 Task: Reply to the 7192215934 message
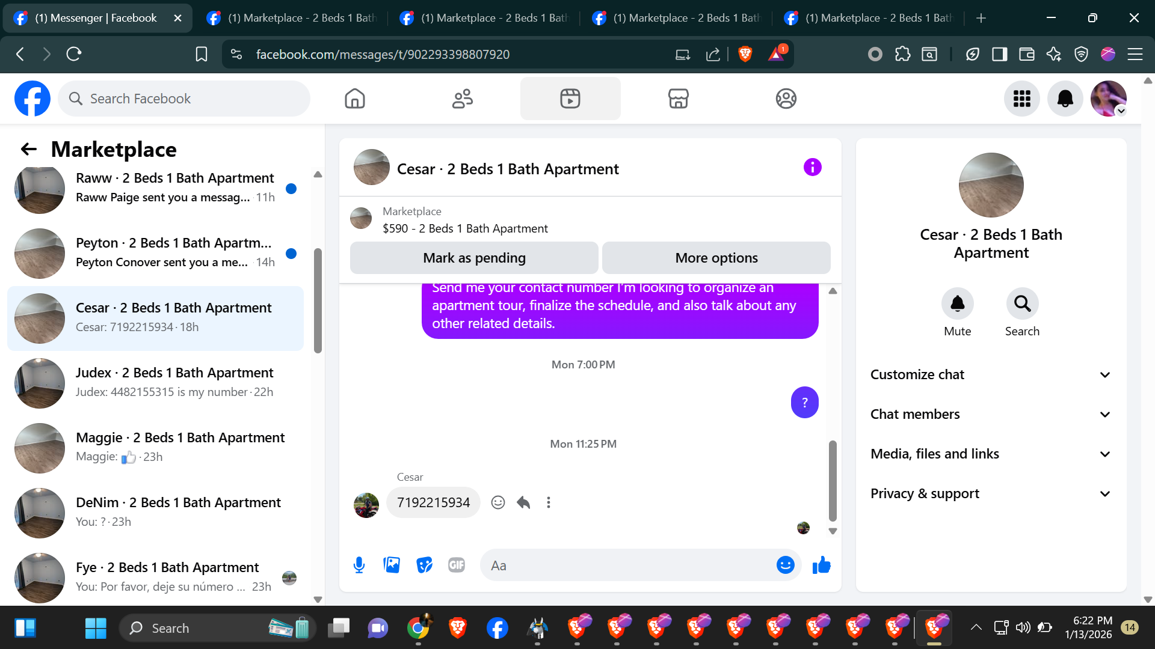click(523, 502)
